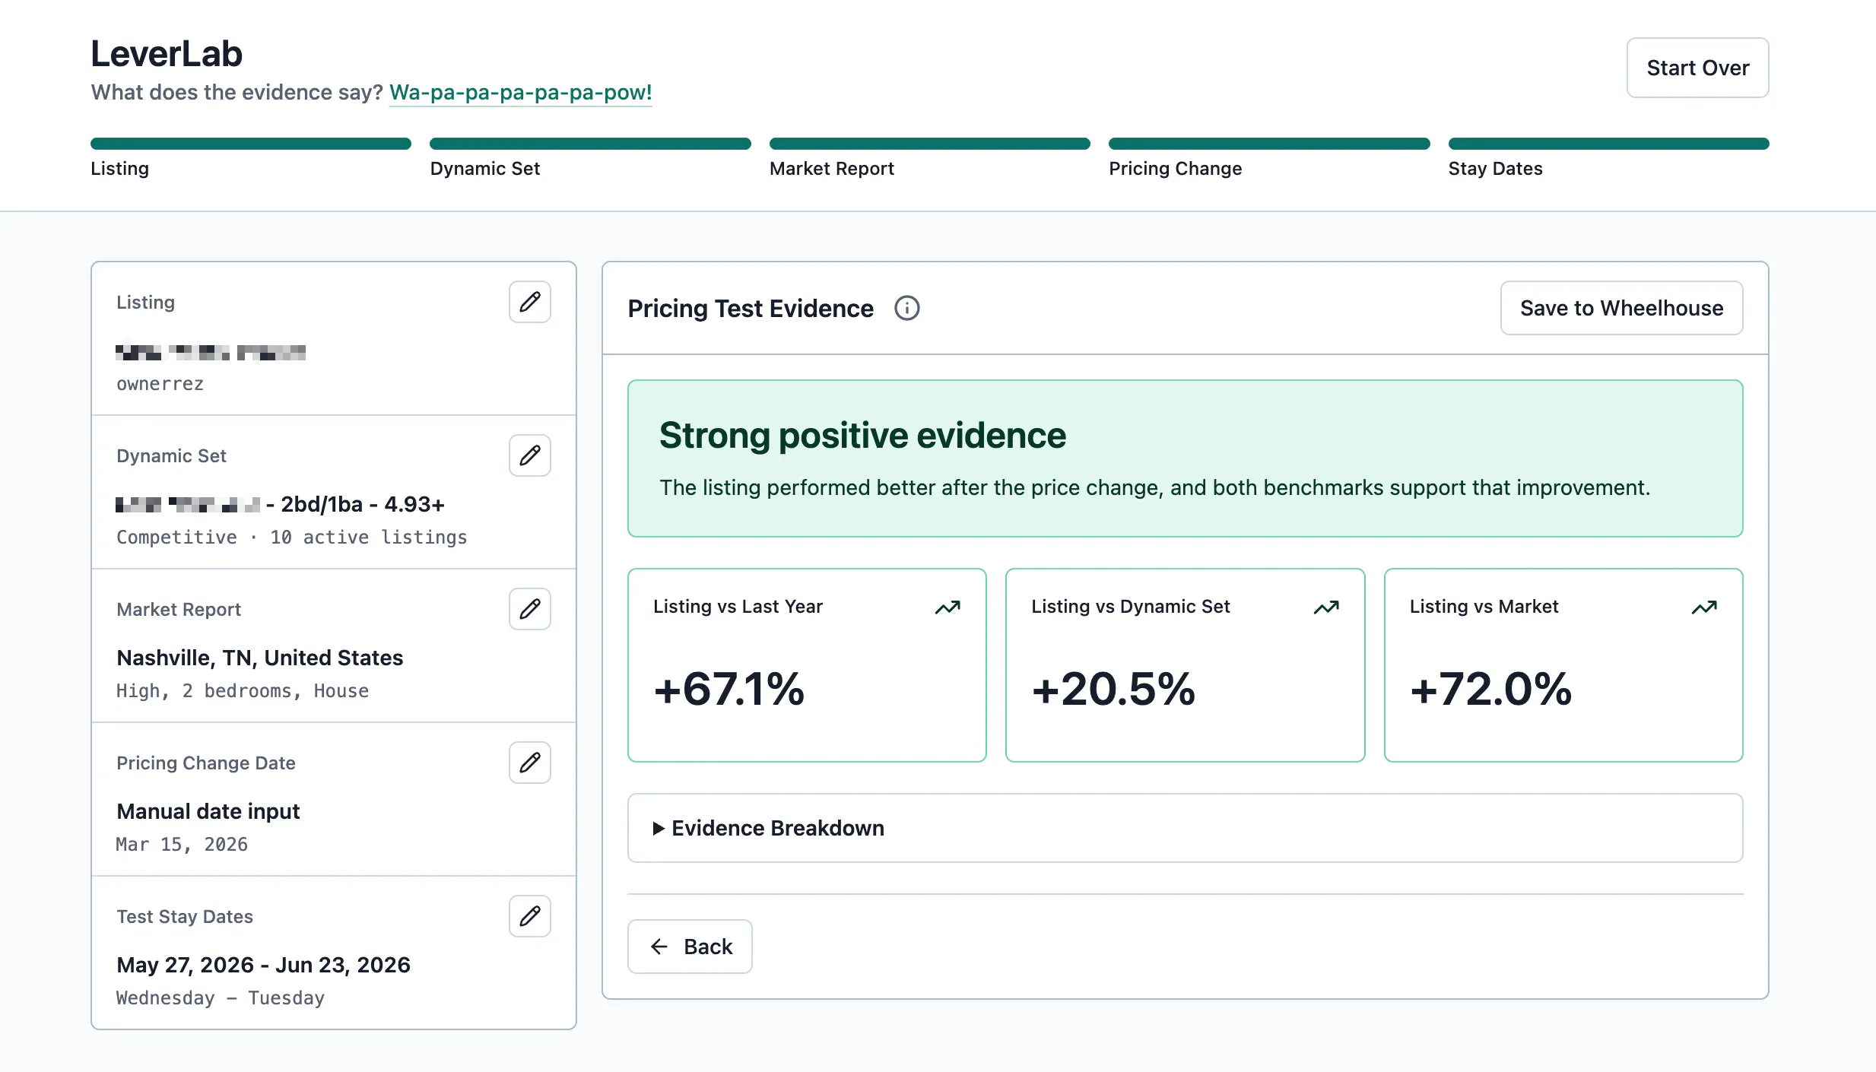Viewport: 1876px width, 1072px height.
Task: Click High, 2 bedrooms, House text
Action: point(243,691)
